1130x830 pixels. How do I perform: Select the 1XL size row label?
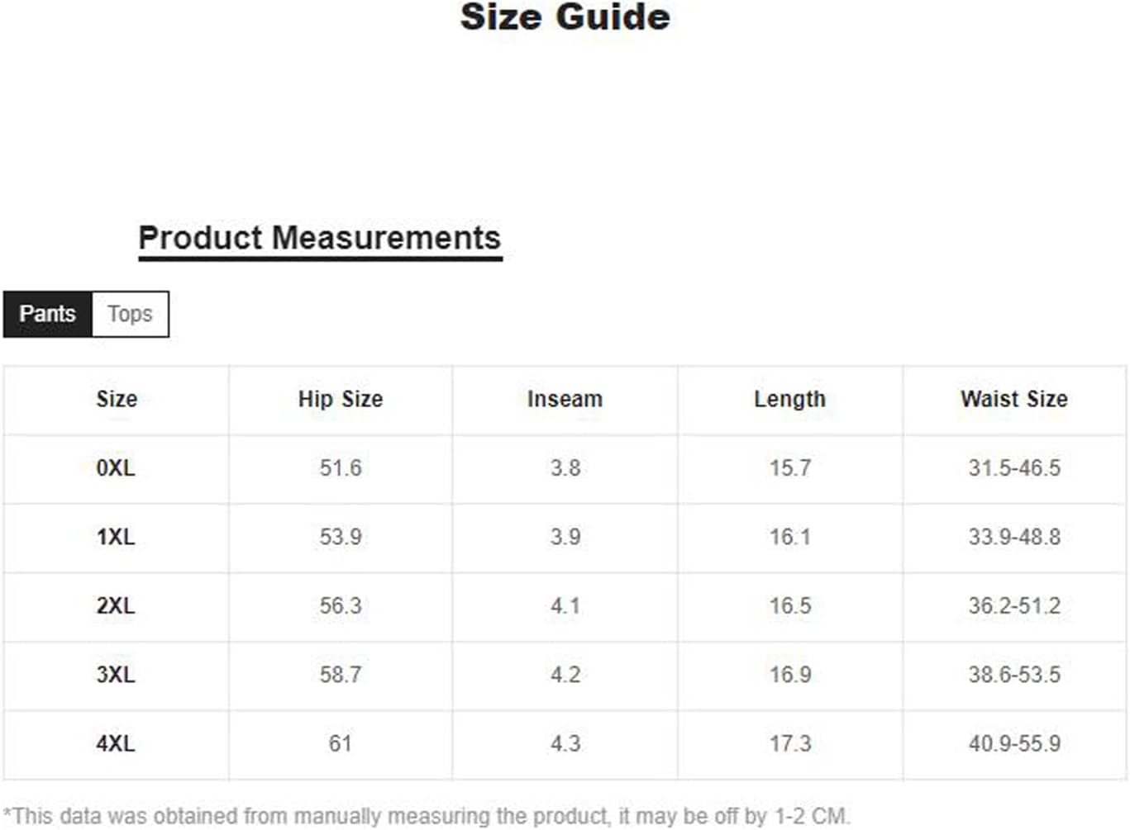point(116,537)
